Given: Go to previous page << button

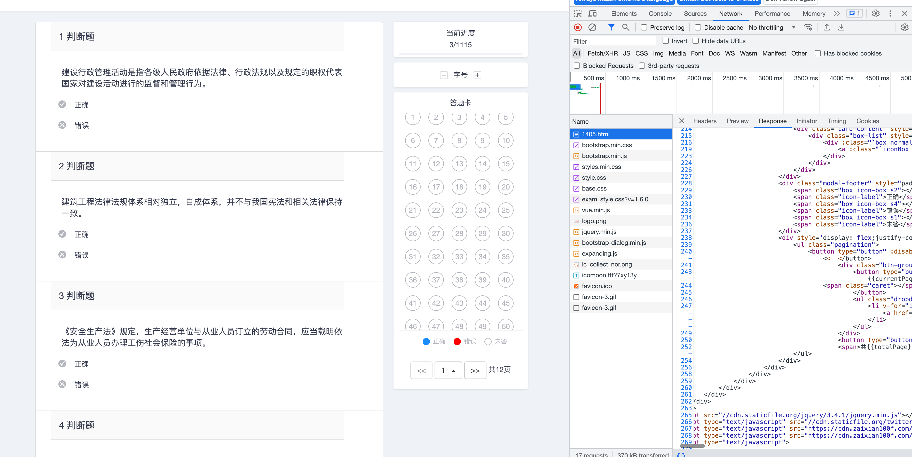Looking at the screenshot, I should (x=421, y=370).
